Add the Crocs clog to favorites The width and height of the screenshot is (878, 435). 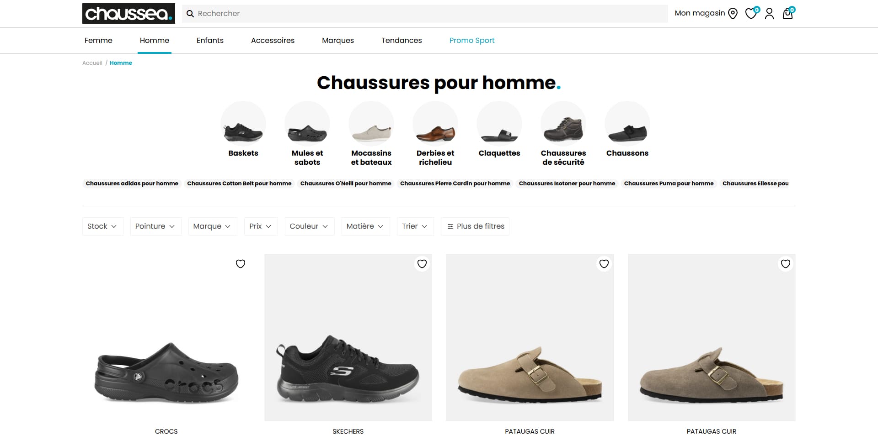pos(241,264)
